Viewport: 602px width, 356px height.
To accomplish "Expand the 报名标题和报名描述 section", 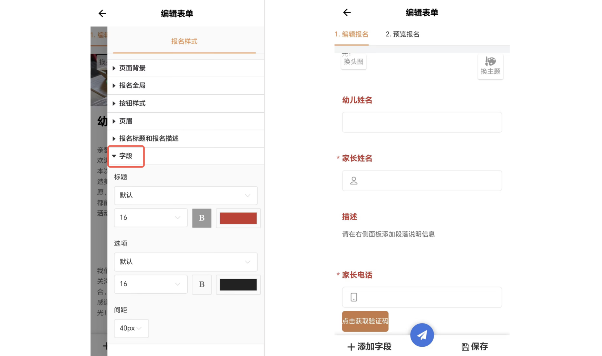I will (x=186, y=138).
